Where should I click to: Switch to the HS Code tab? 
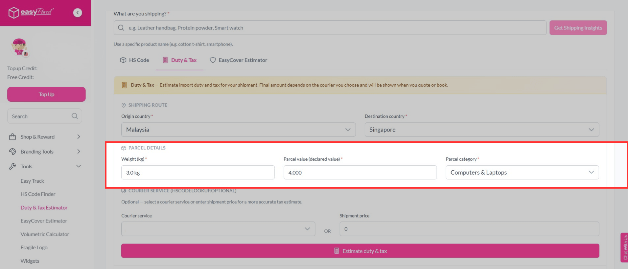point(135,60)
